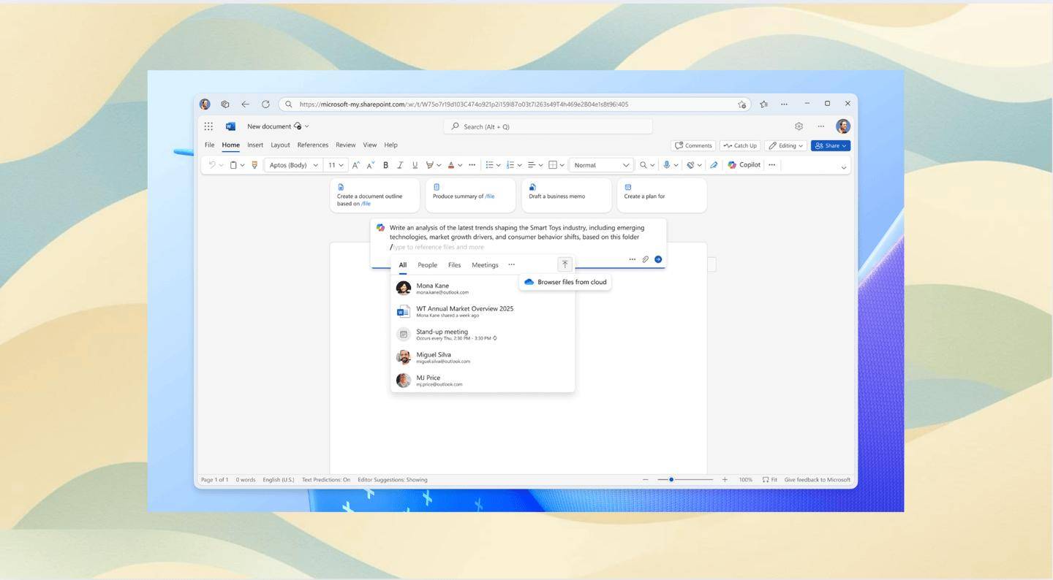Image resolution: width=1053 pixels, height=580 pixels.
Task: Open the Insert ribbon tab
Action: [255, 145]
